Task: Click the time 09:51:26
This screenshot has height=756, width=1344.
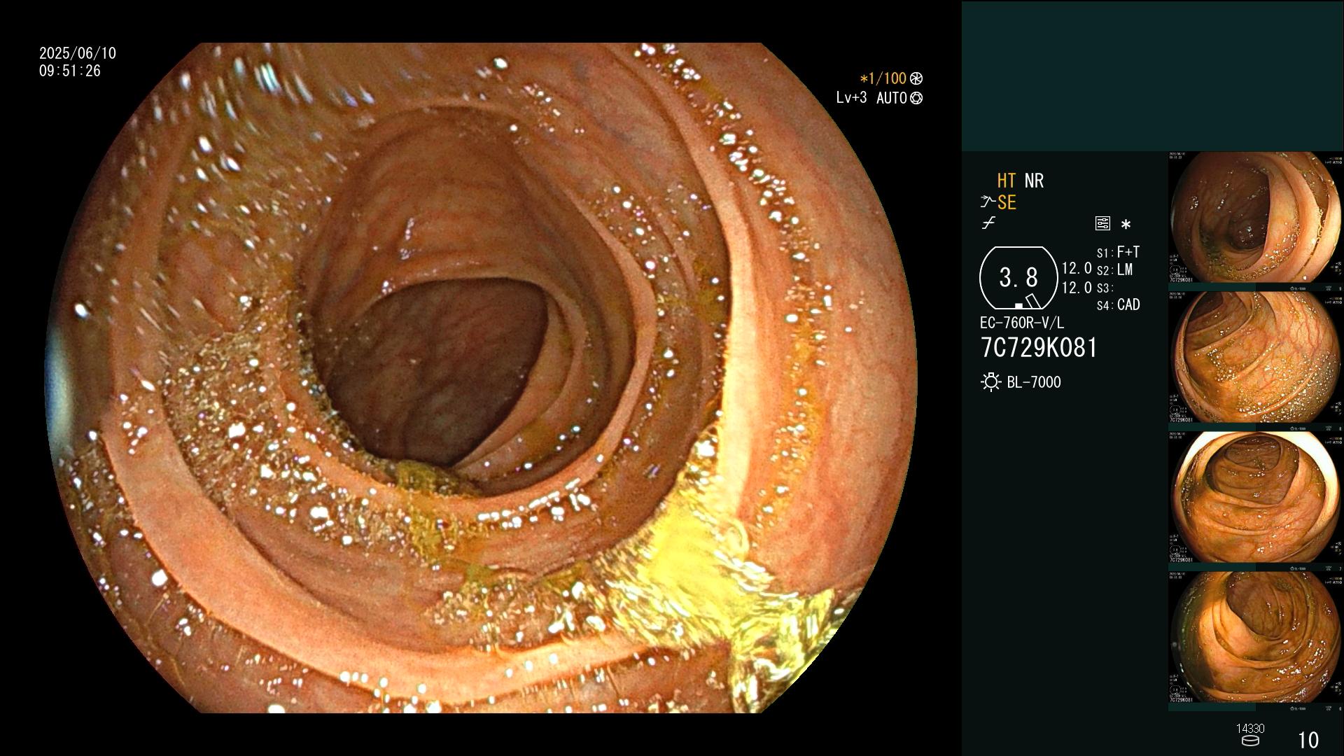Action: (x=70, y=71)
